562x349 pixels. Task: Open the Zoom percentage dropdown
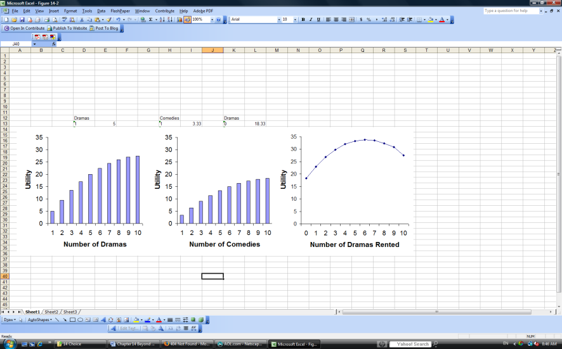(212, 20)
